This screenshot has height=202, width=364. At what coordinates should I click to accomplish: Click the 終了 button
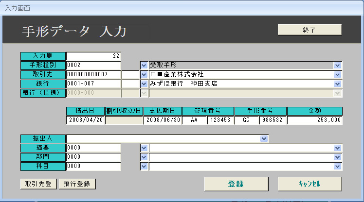coord(309,30)
